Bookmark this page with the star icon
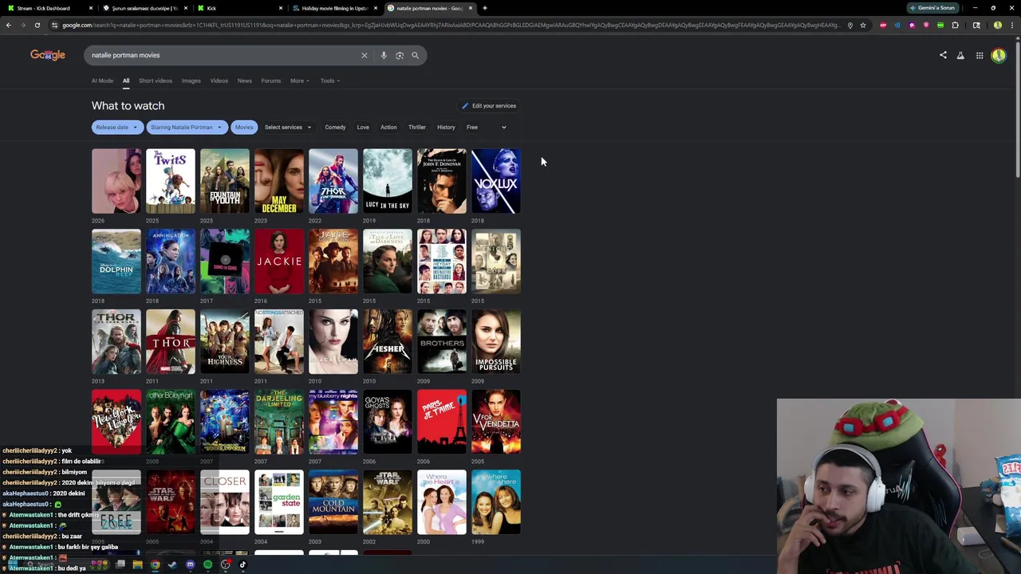 (863, 25)
